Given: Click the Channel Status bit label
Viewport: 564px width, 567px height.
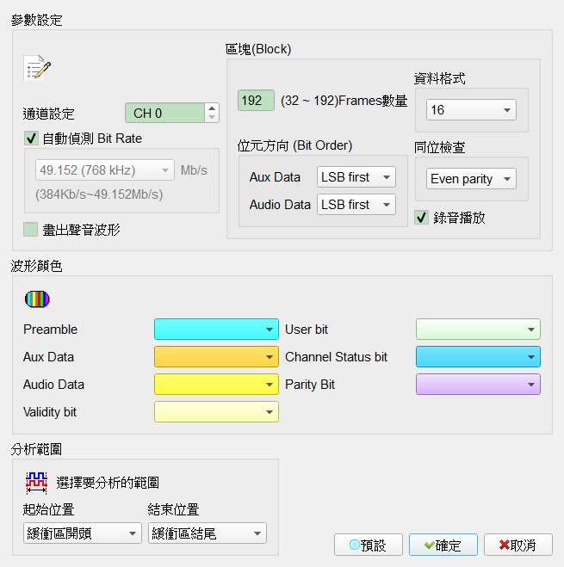Looking at the screenshot, I should [337, 357].
